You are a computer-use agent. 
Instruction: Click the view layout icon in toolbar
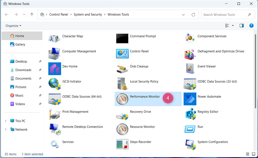227,26
